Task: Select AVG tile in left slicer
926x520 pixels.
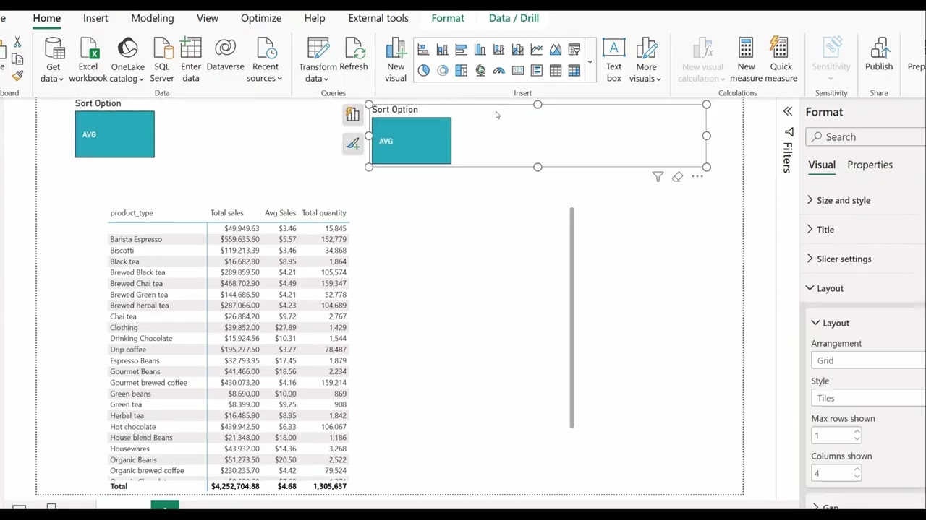Action: pyautogui.click(x=115, y=134)
